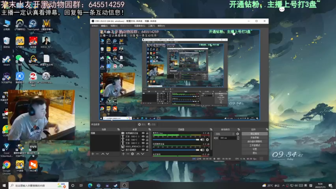Increase transition duration with 300 ms up arrow

point(238,137)
